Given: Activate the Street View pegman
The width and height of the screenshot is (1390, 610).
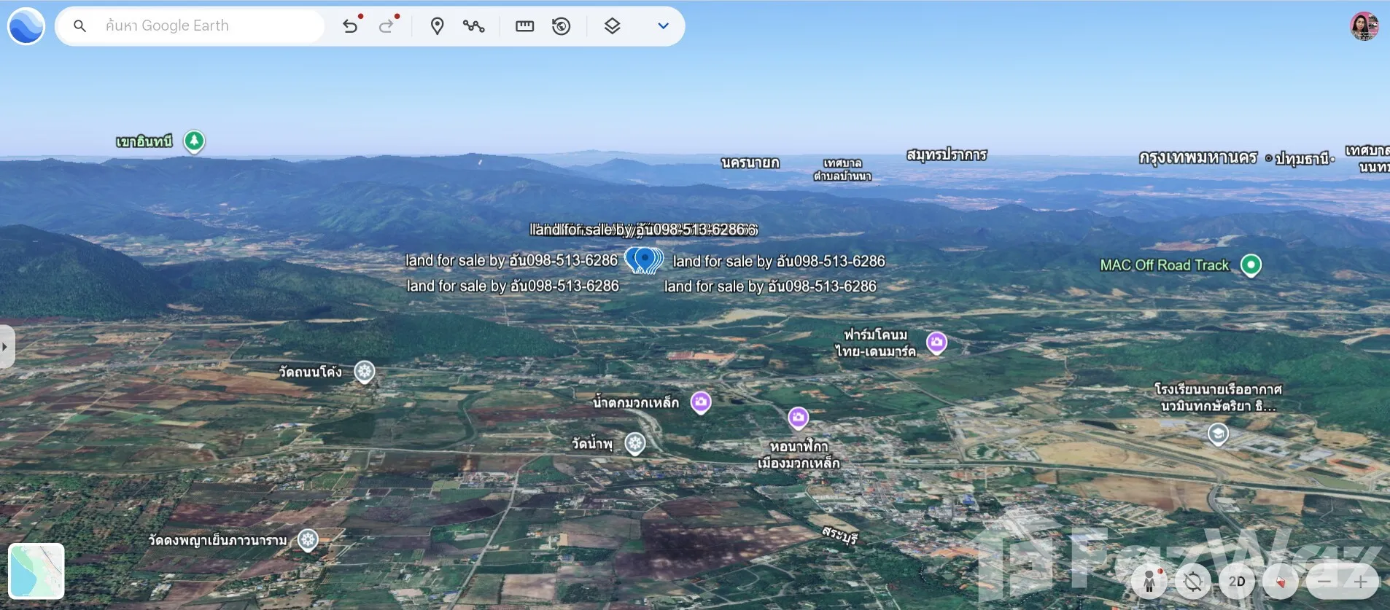Looking at the screenshot, I should (1149, 581).
